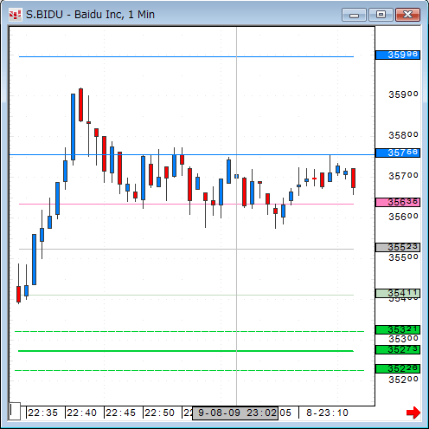Maximize the S.BIDU chart window
429x429 pixels.
tap(381, 15)
